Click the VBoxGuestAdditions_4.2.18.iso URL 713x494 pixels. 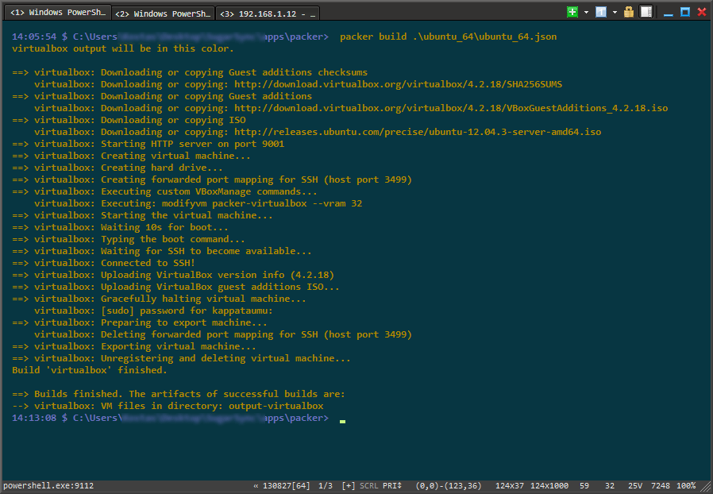click(451, 108)
